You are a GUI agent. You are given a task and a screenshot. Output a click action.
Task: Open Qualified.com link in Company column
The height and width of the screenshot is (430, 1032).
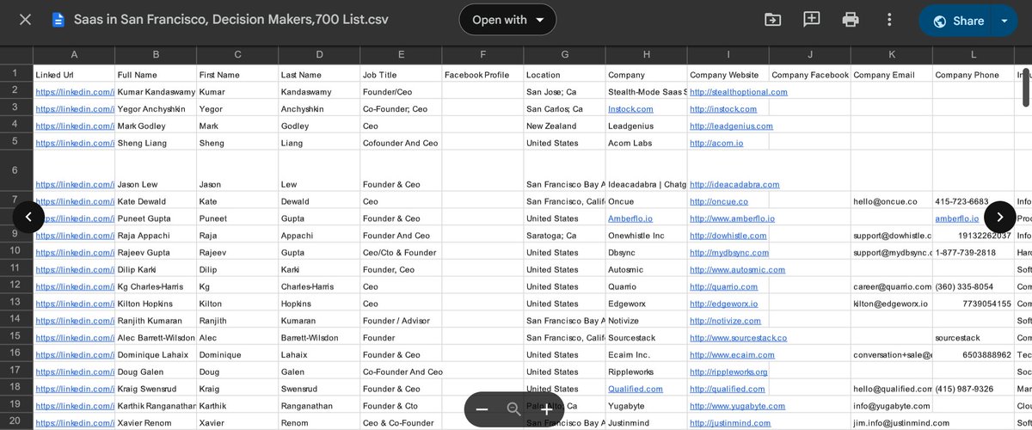coord(636,389)
